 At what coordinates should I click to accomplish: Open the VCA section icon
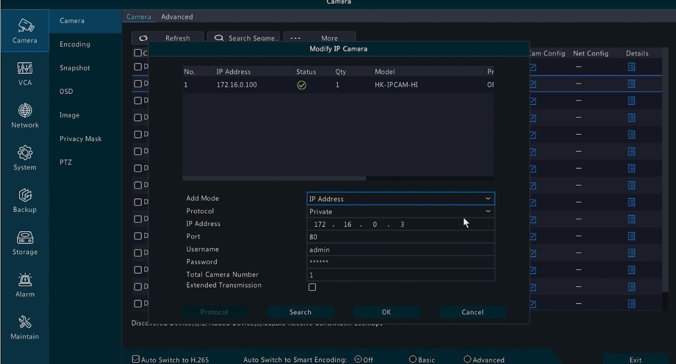[24, 68]
